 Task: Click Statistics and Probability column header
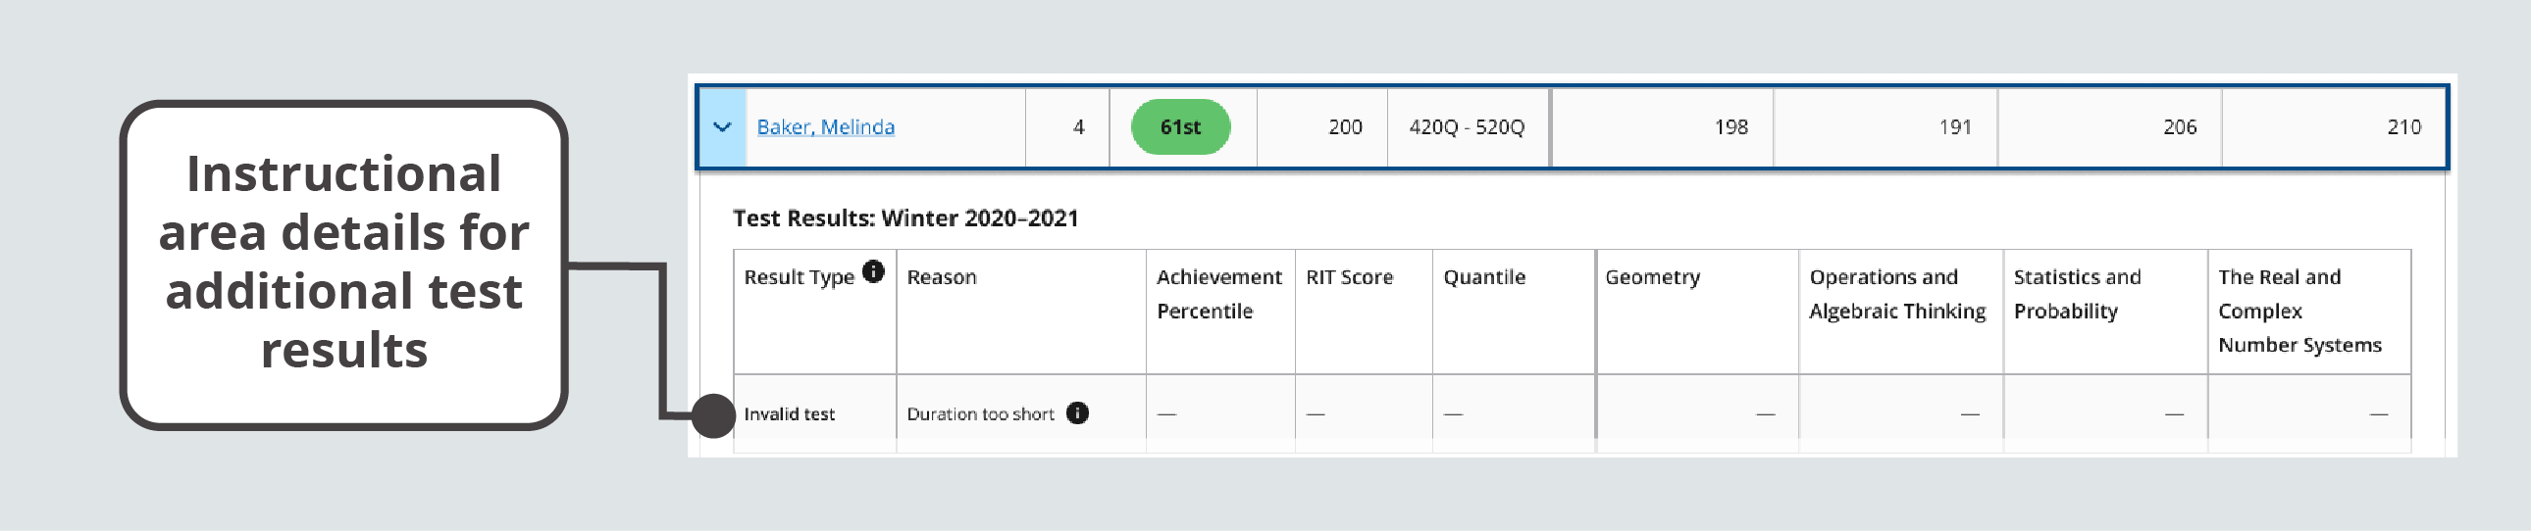point(2076,294)
